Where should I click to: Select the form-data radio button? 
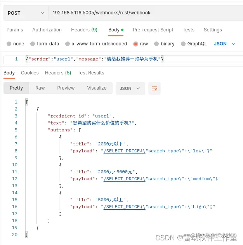33,44
